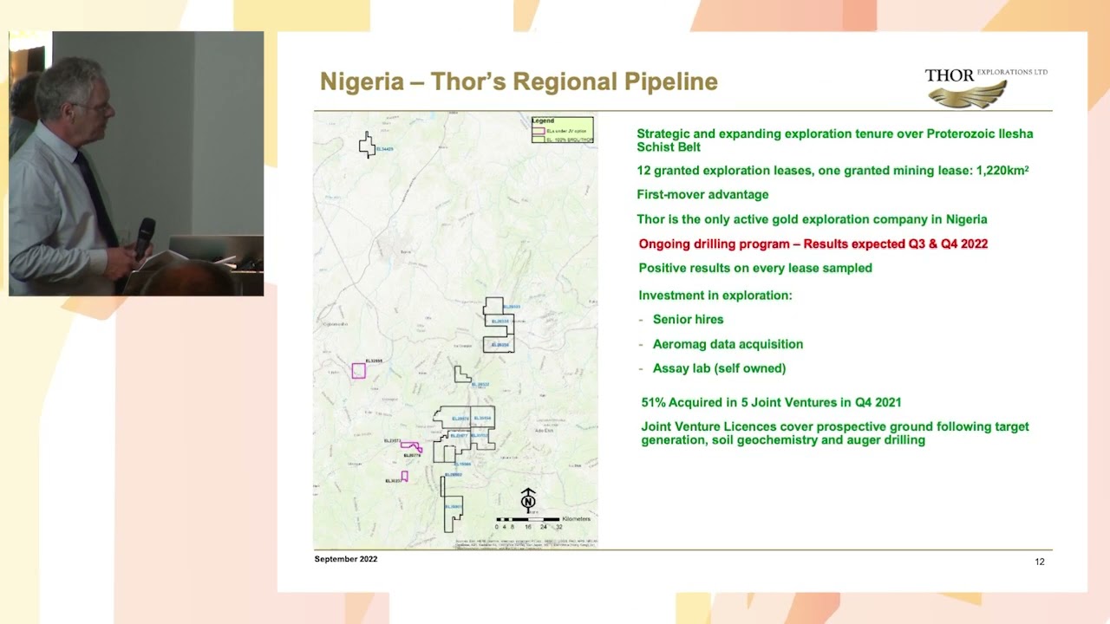Click red 'Ongoing drilling program' line
The height and width of the screenshot is (624, 1110).
(x=813, y=244)
